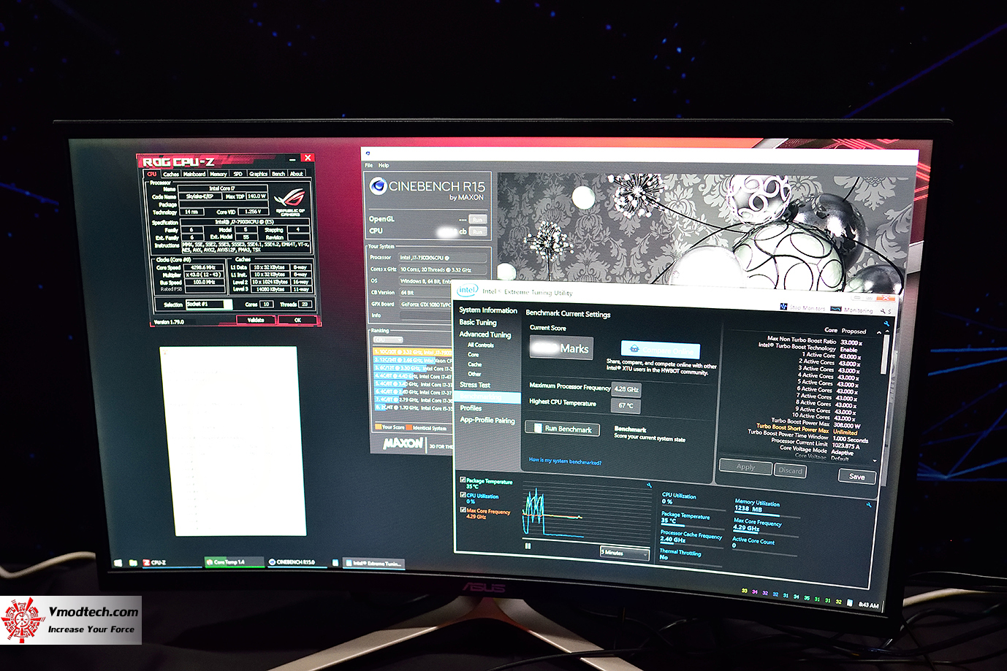
Task: Select System Information in XTU sidebar
Action: (487, 310)
